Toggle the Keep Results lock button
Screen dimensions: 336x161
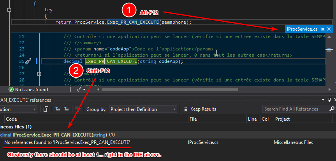coord(200,109)
